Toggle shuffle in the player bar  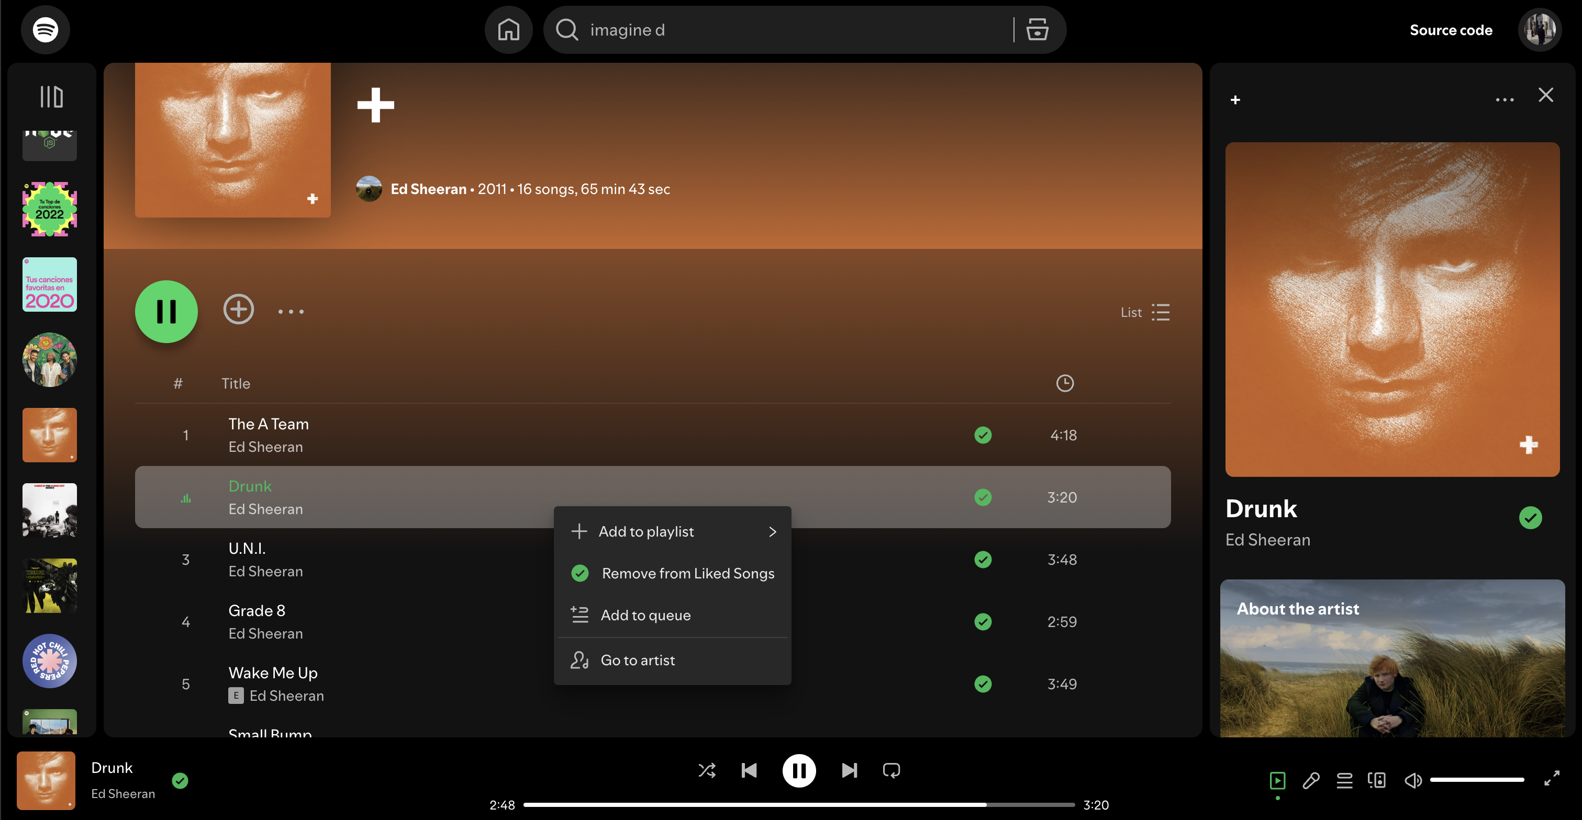707,770
